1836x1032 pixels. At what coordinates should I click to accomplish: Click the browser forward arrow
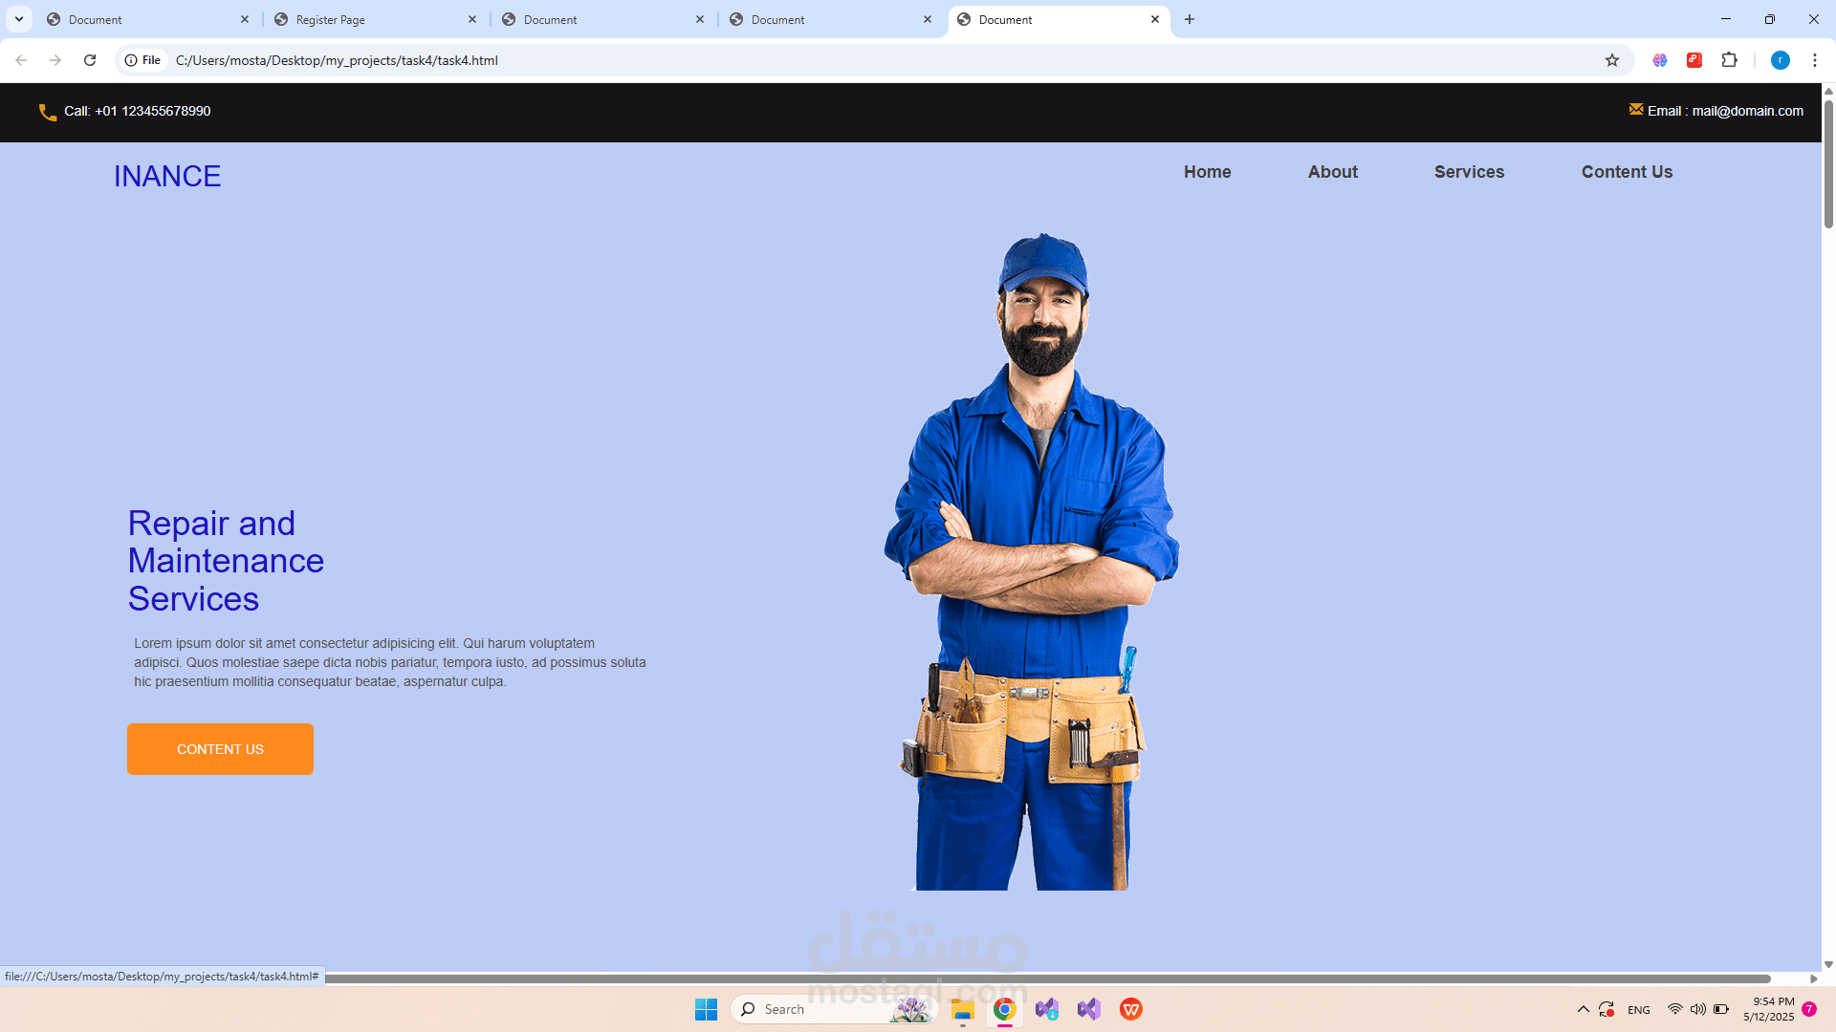click(x=55, y=60)
